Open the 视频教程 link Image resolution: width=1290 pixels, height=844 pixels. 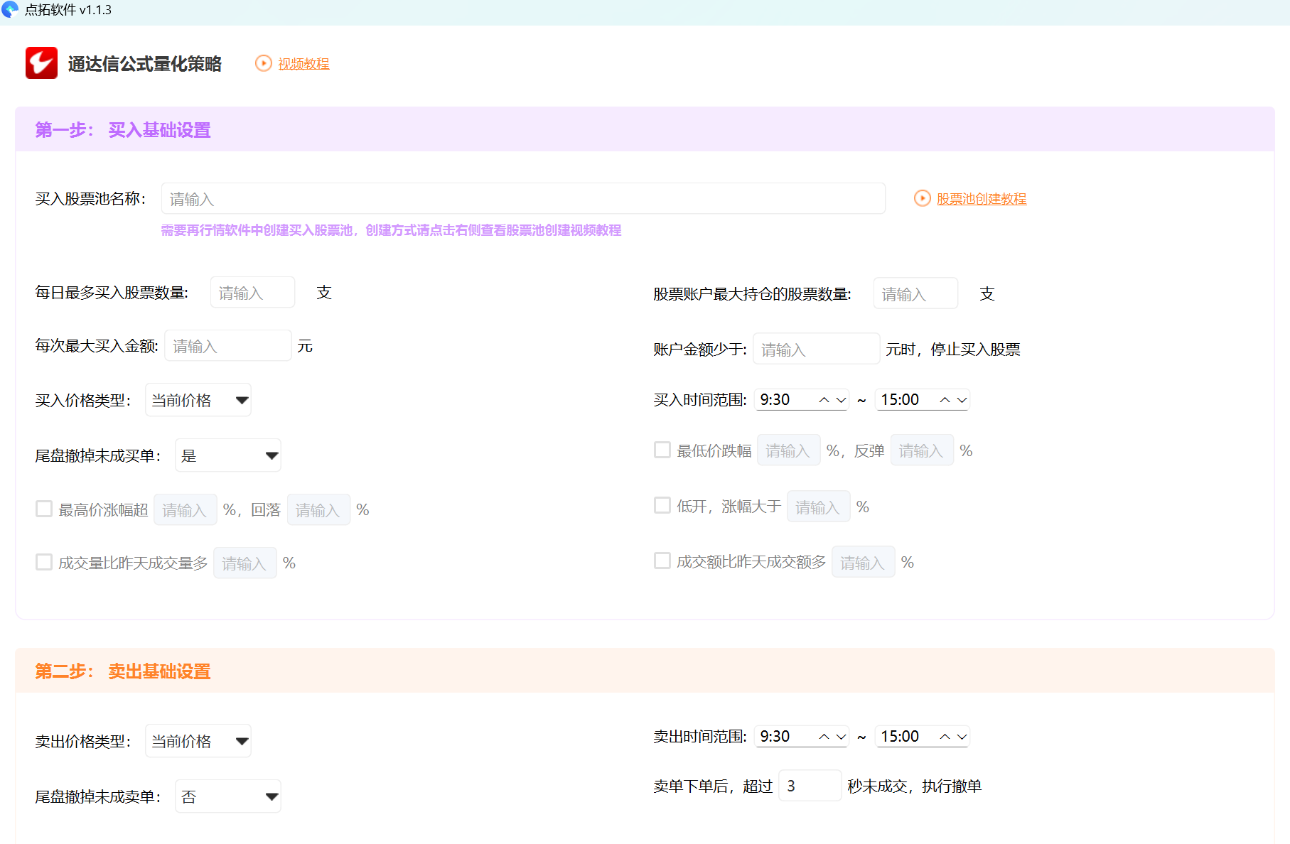pyautogui.click(x=303, y=64)
